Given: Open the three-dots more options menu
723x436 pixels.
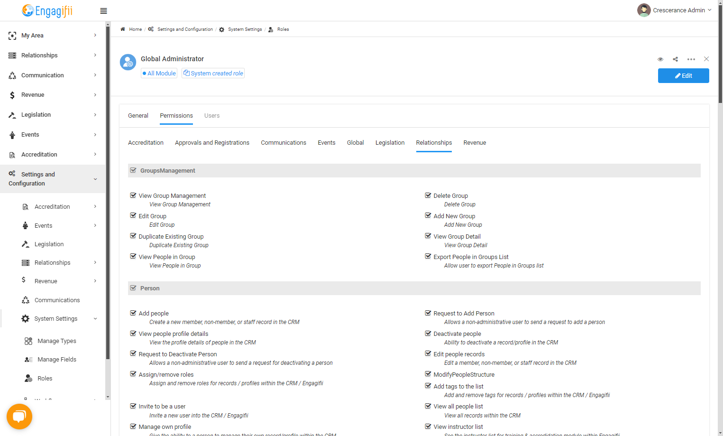Looking at the screenshot, I should 691,59.
